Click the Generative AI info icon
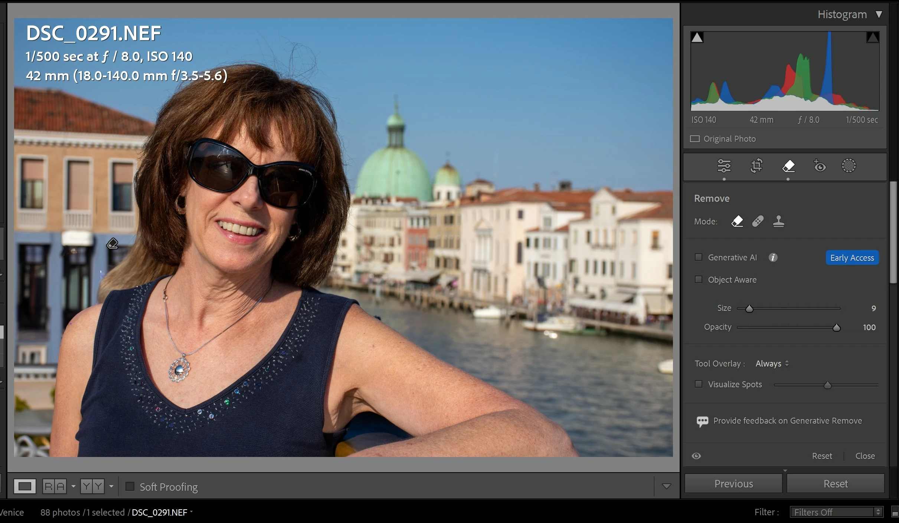This screenshot has width=899, height=523. click(x=773, y=257)
